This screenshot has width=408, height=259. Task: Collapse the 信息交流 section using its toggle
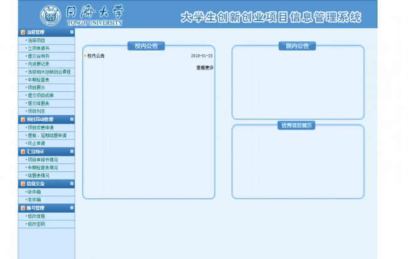click(x=71, y=184)
